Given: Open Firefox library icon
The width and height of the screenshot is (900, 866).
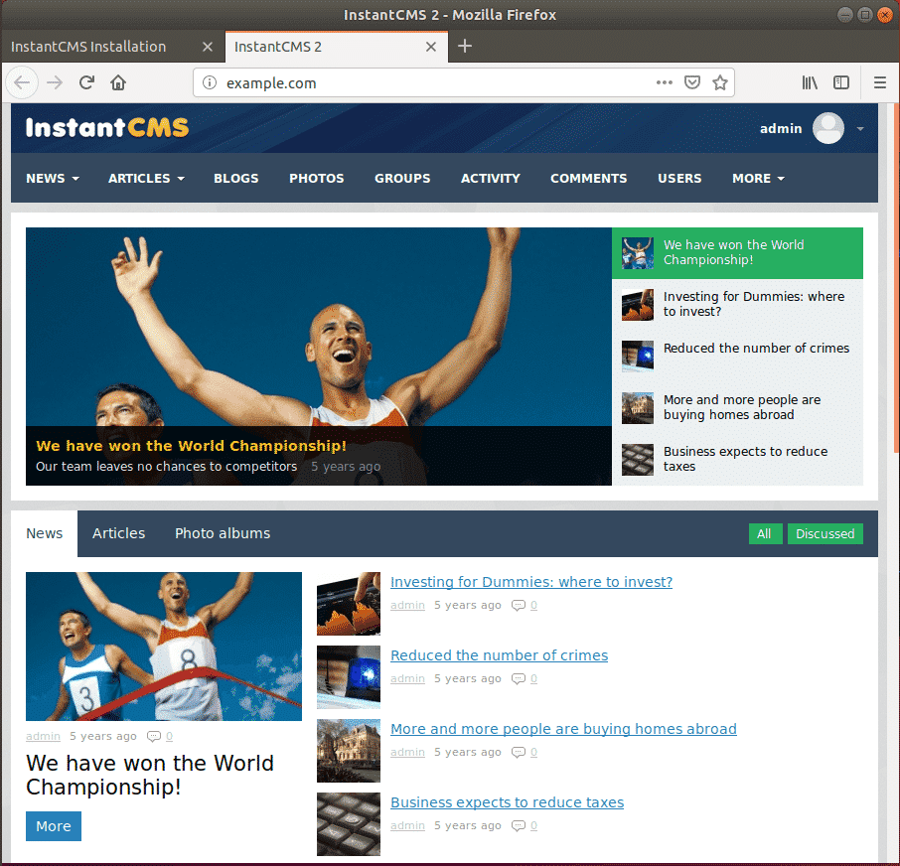Looking at the screenshot, I should [x=810, y=83].
